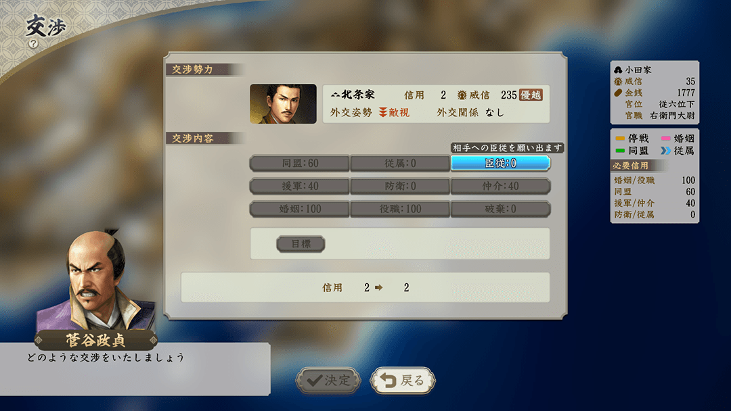Choose the 破棄:0 annul option
This screenshot has width=731, height=411.
click(x=500, y=209)
